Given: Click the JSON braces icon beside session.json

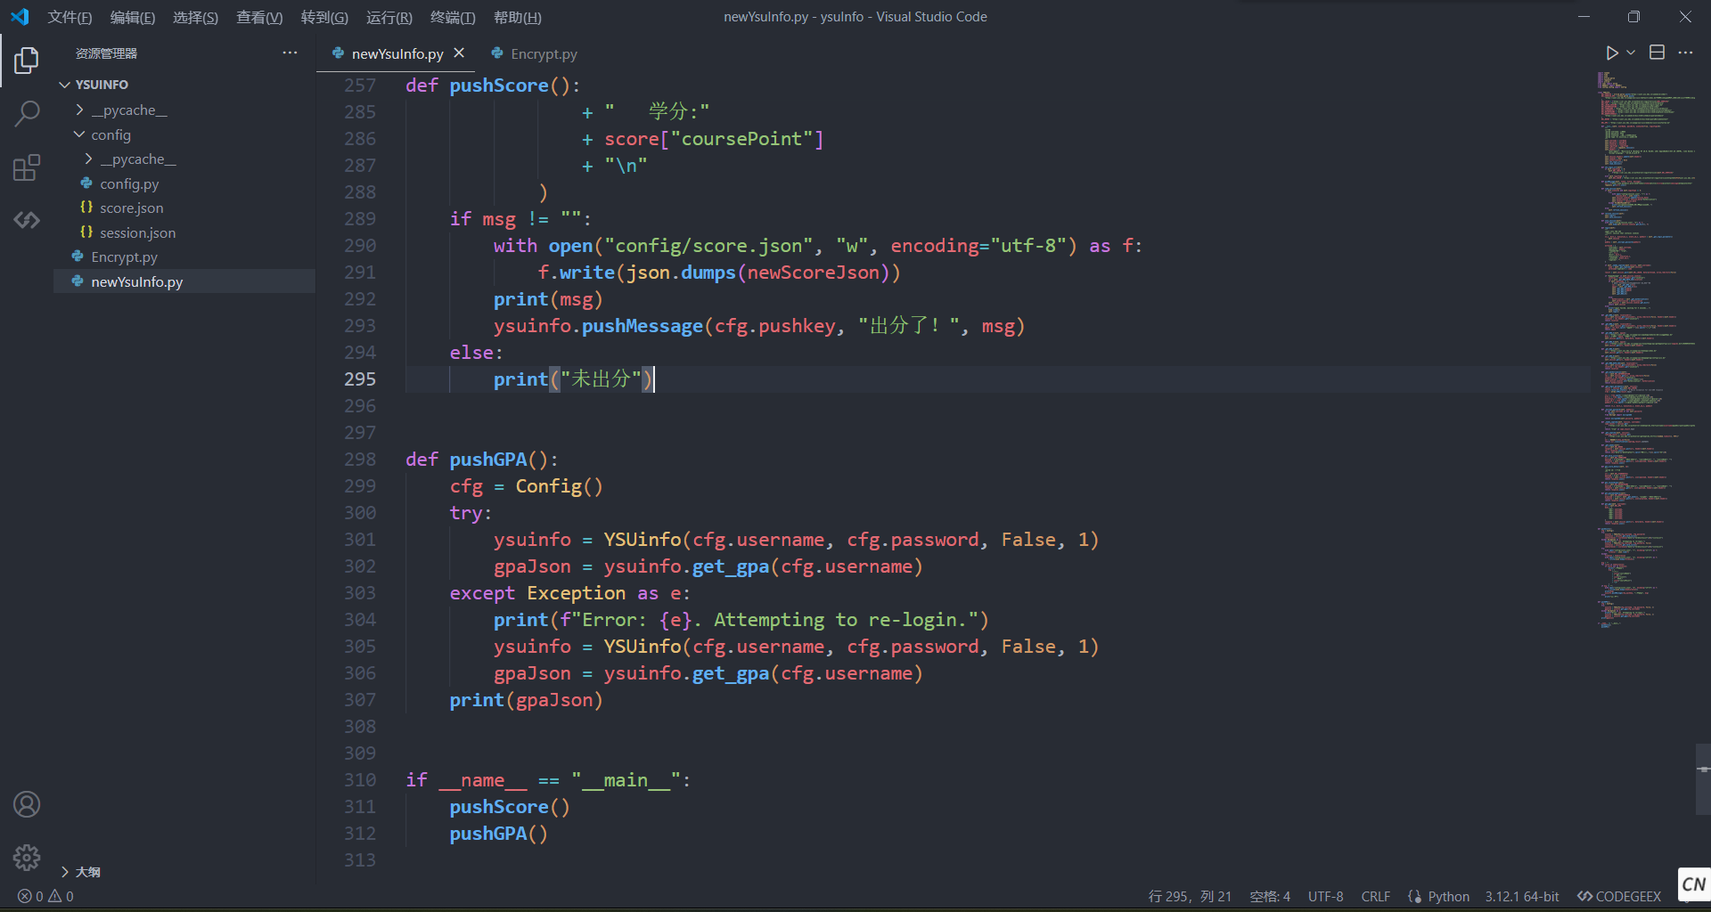Looking at the screenshot, I should coord(86,232).
